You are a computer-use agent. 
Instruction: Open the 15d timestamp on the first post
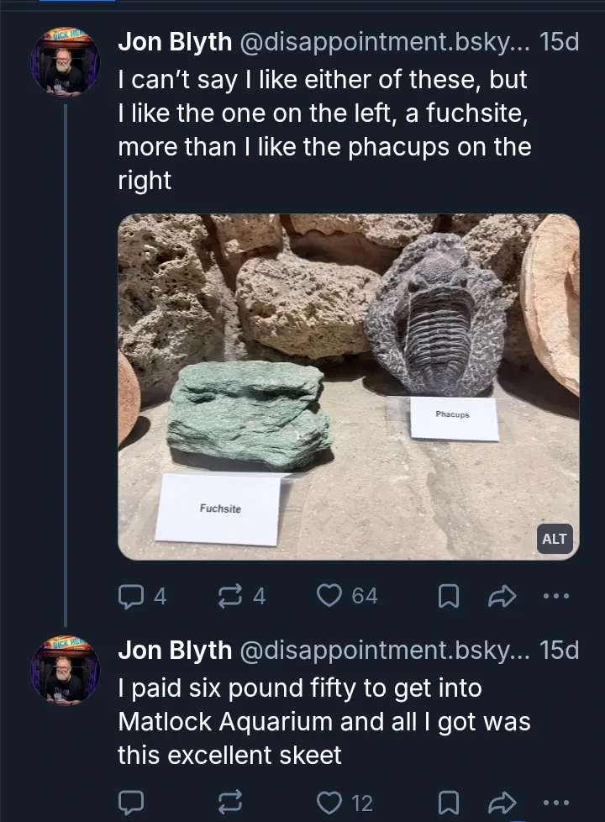[559, 42]
